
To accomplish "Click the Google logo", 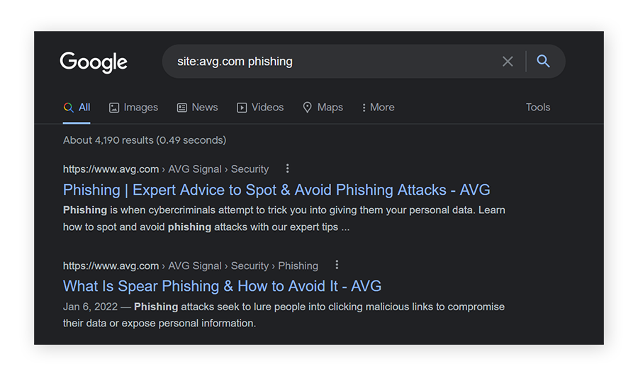I will coord(94,62).
